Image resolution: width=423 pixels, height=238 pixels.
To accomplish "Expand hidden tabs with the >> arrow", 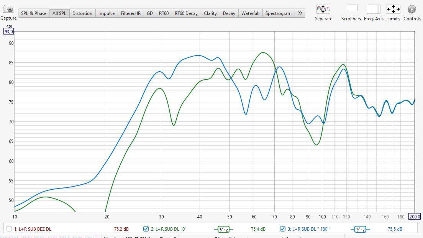I will (x=300, y=13).
